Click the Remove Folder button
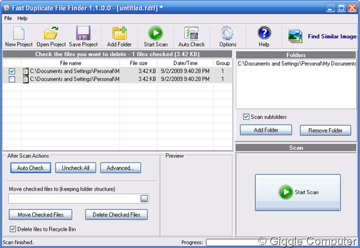The height and width of the screenshot is (248, 360). coord(325,130)
